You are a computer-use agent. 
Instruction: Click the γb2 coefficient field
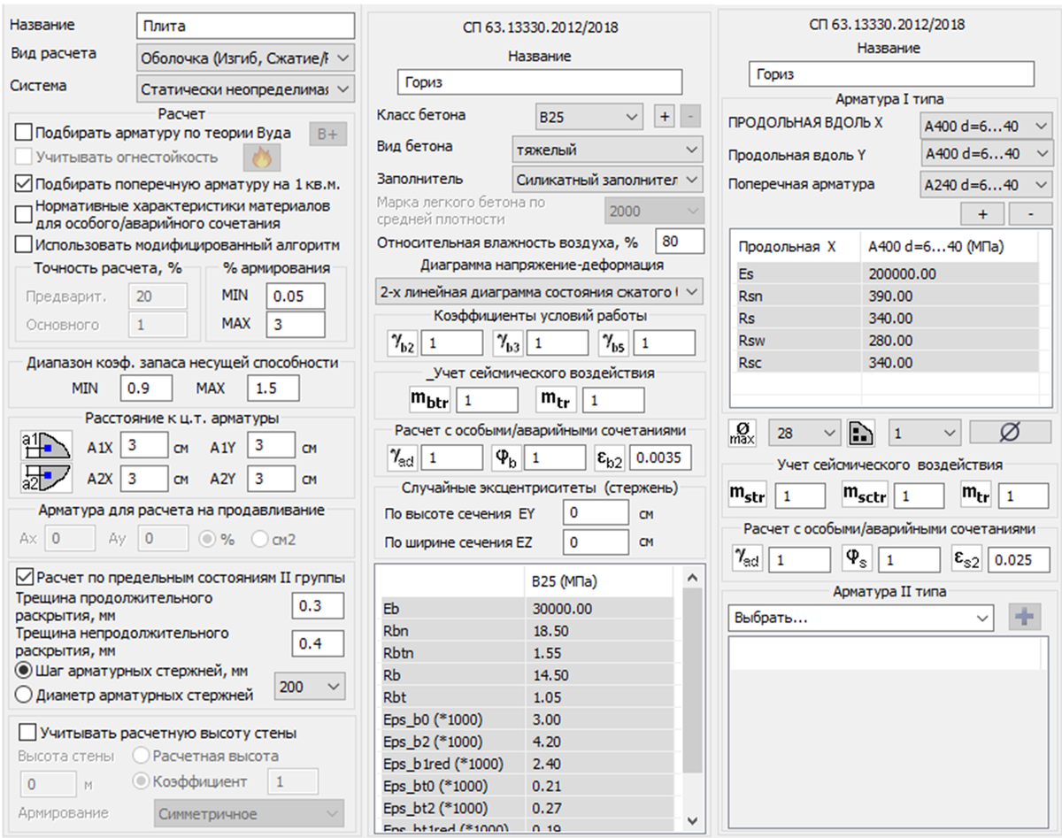point(452,342)
